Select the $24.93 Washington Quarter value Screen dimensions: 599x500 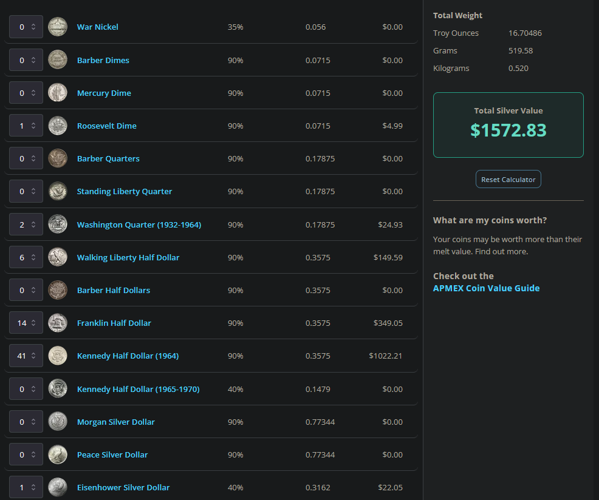click(390, 225)
